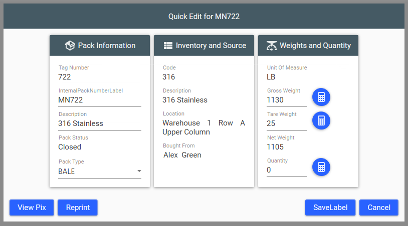Open calculator for Gross Weight
This screenshot has width=408, height=226.
click(321, 97)
